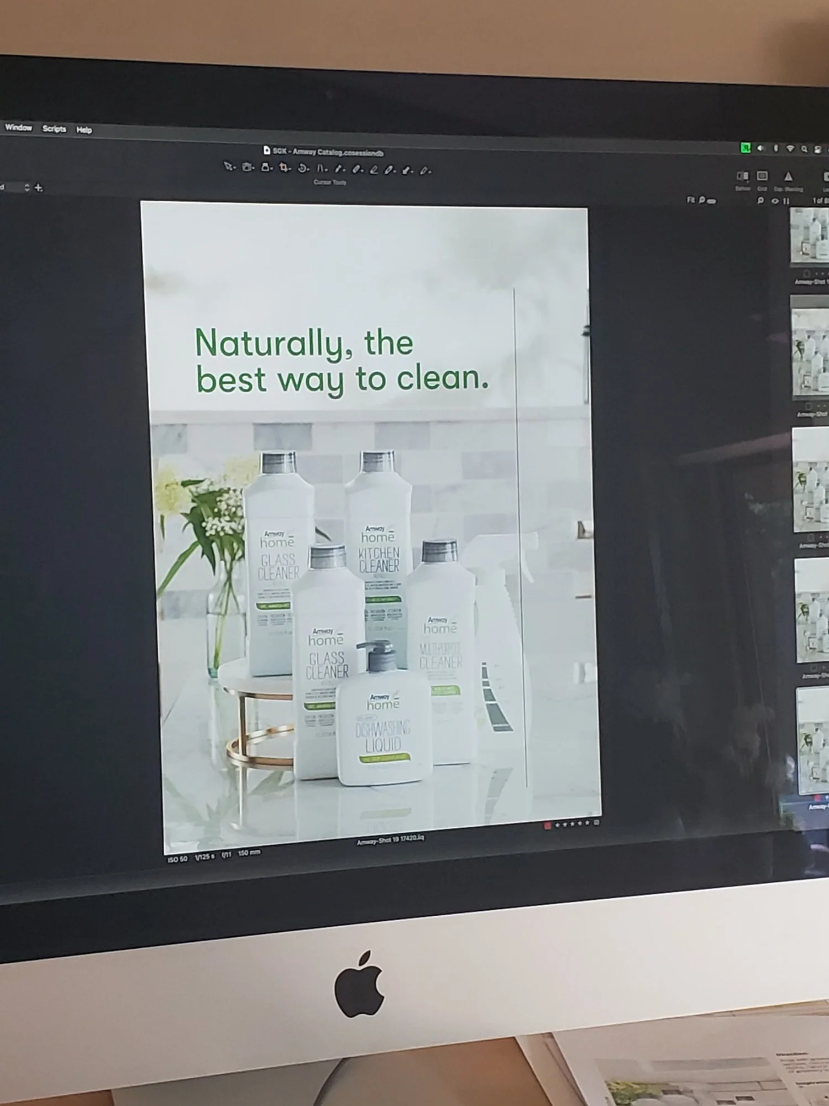Open the macOS volume control
This screenshot has width=829, height=1106.
click(x=760, y=148)
